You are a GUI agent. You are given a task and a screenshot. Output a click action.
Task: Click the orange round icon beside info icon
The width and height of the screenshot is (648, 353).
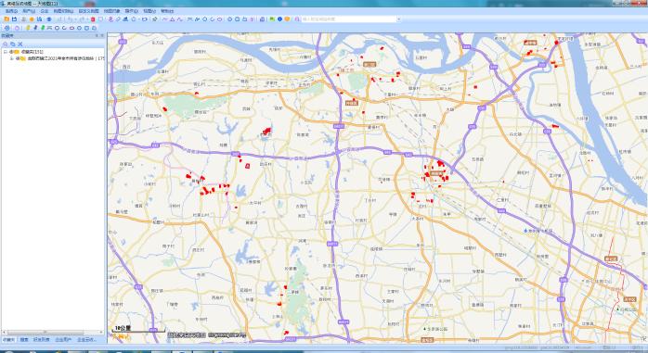(287, 19)
